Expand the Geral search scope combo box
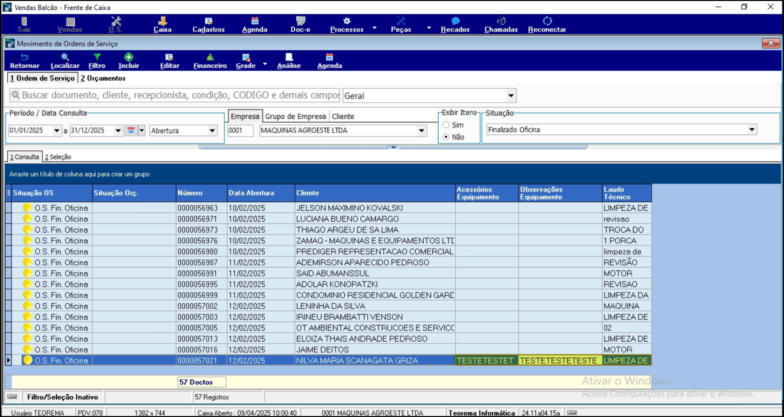 tap(510, 95)
